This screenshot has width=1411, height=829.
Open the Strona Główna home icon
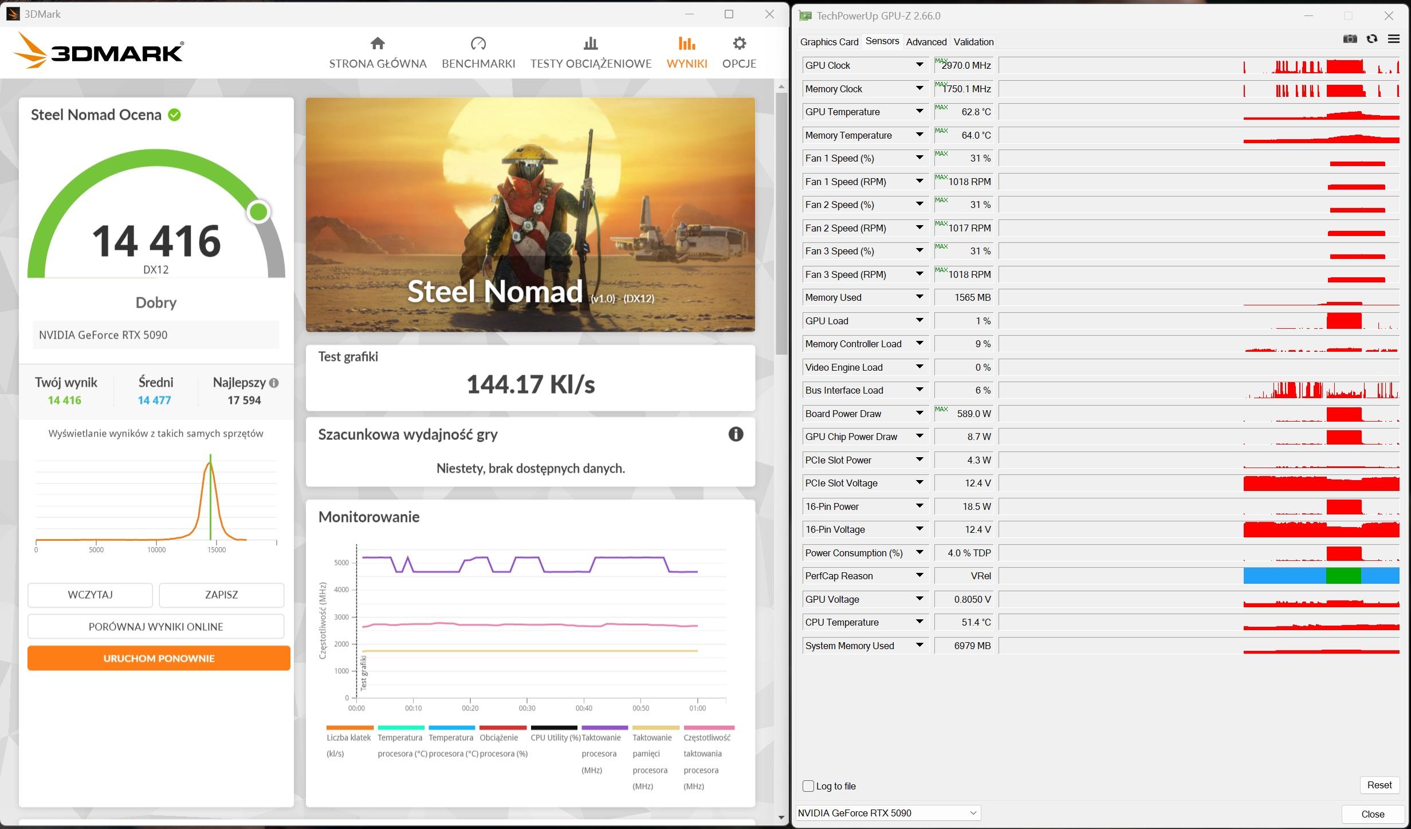click(378, 44)
